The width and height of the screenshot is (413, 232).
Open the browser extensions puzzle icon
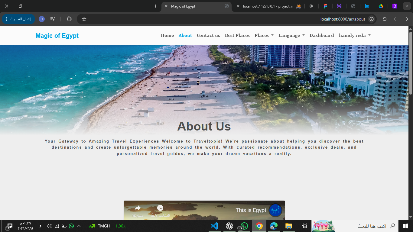click(x=69, y=19)
